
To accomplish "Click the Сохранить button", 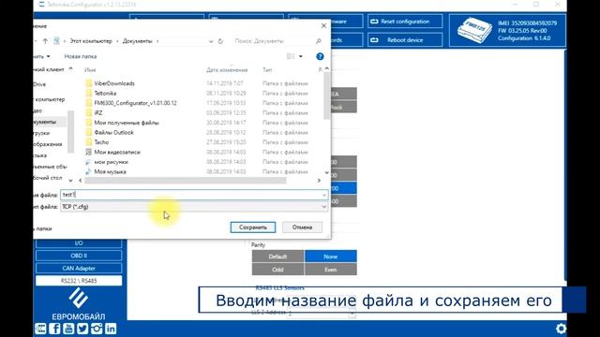I will click(x=253, y=227).
